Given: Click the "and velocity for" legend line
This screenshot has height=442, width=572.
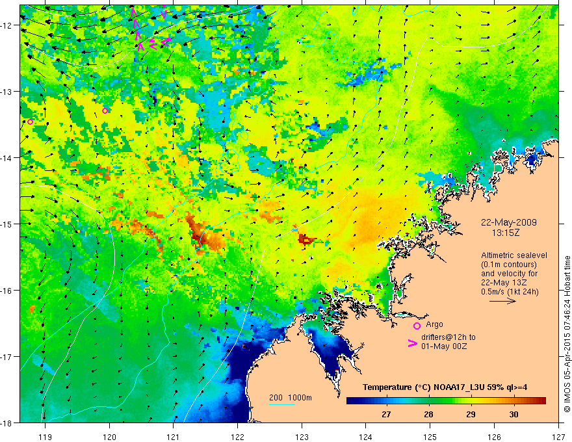Looking at the screenshot, I should (509, 274).
